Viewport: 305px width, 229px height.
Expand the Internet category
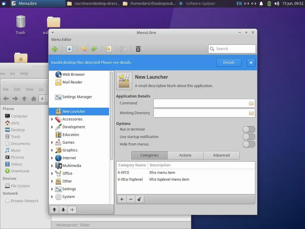tap(52, 158)
